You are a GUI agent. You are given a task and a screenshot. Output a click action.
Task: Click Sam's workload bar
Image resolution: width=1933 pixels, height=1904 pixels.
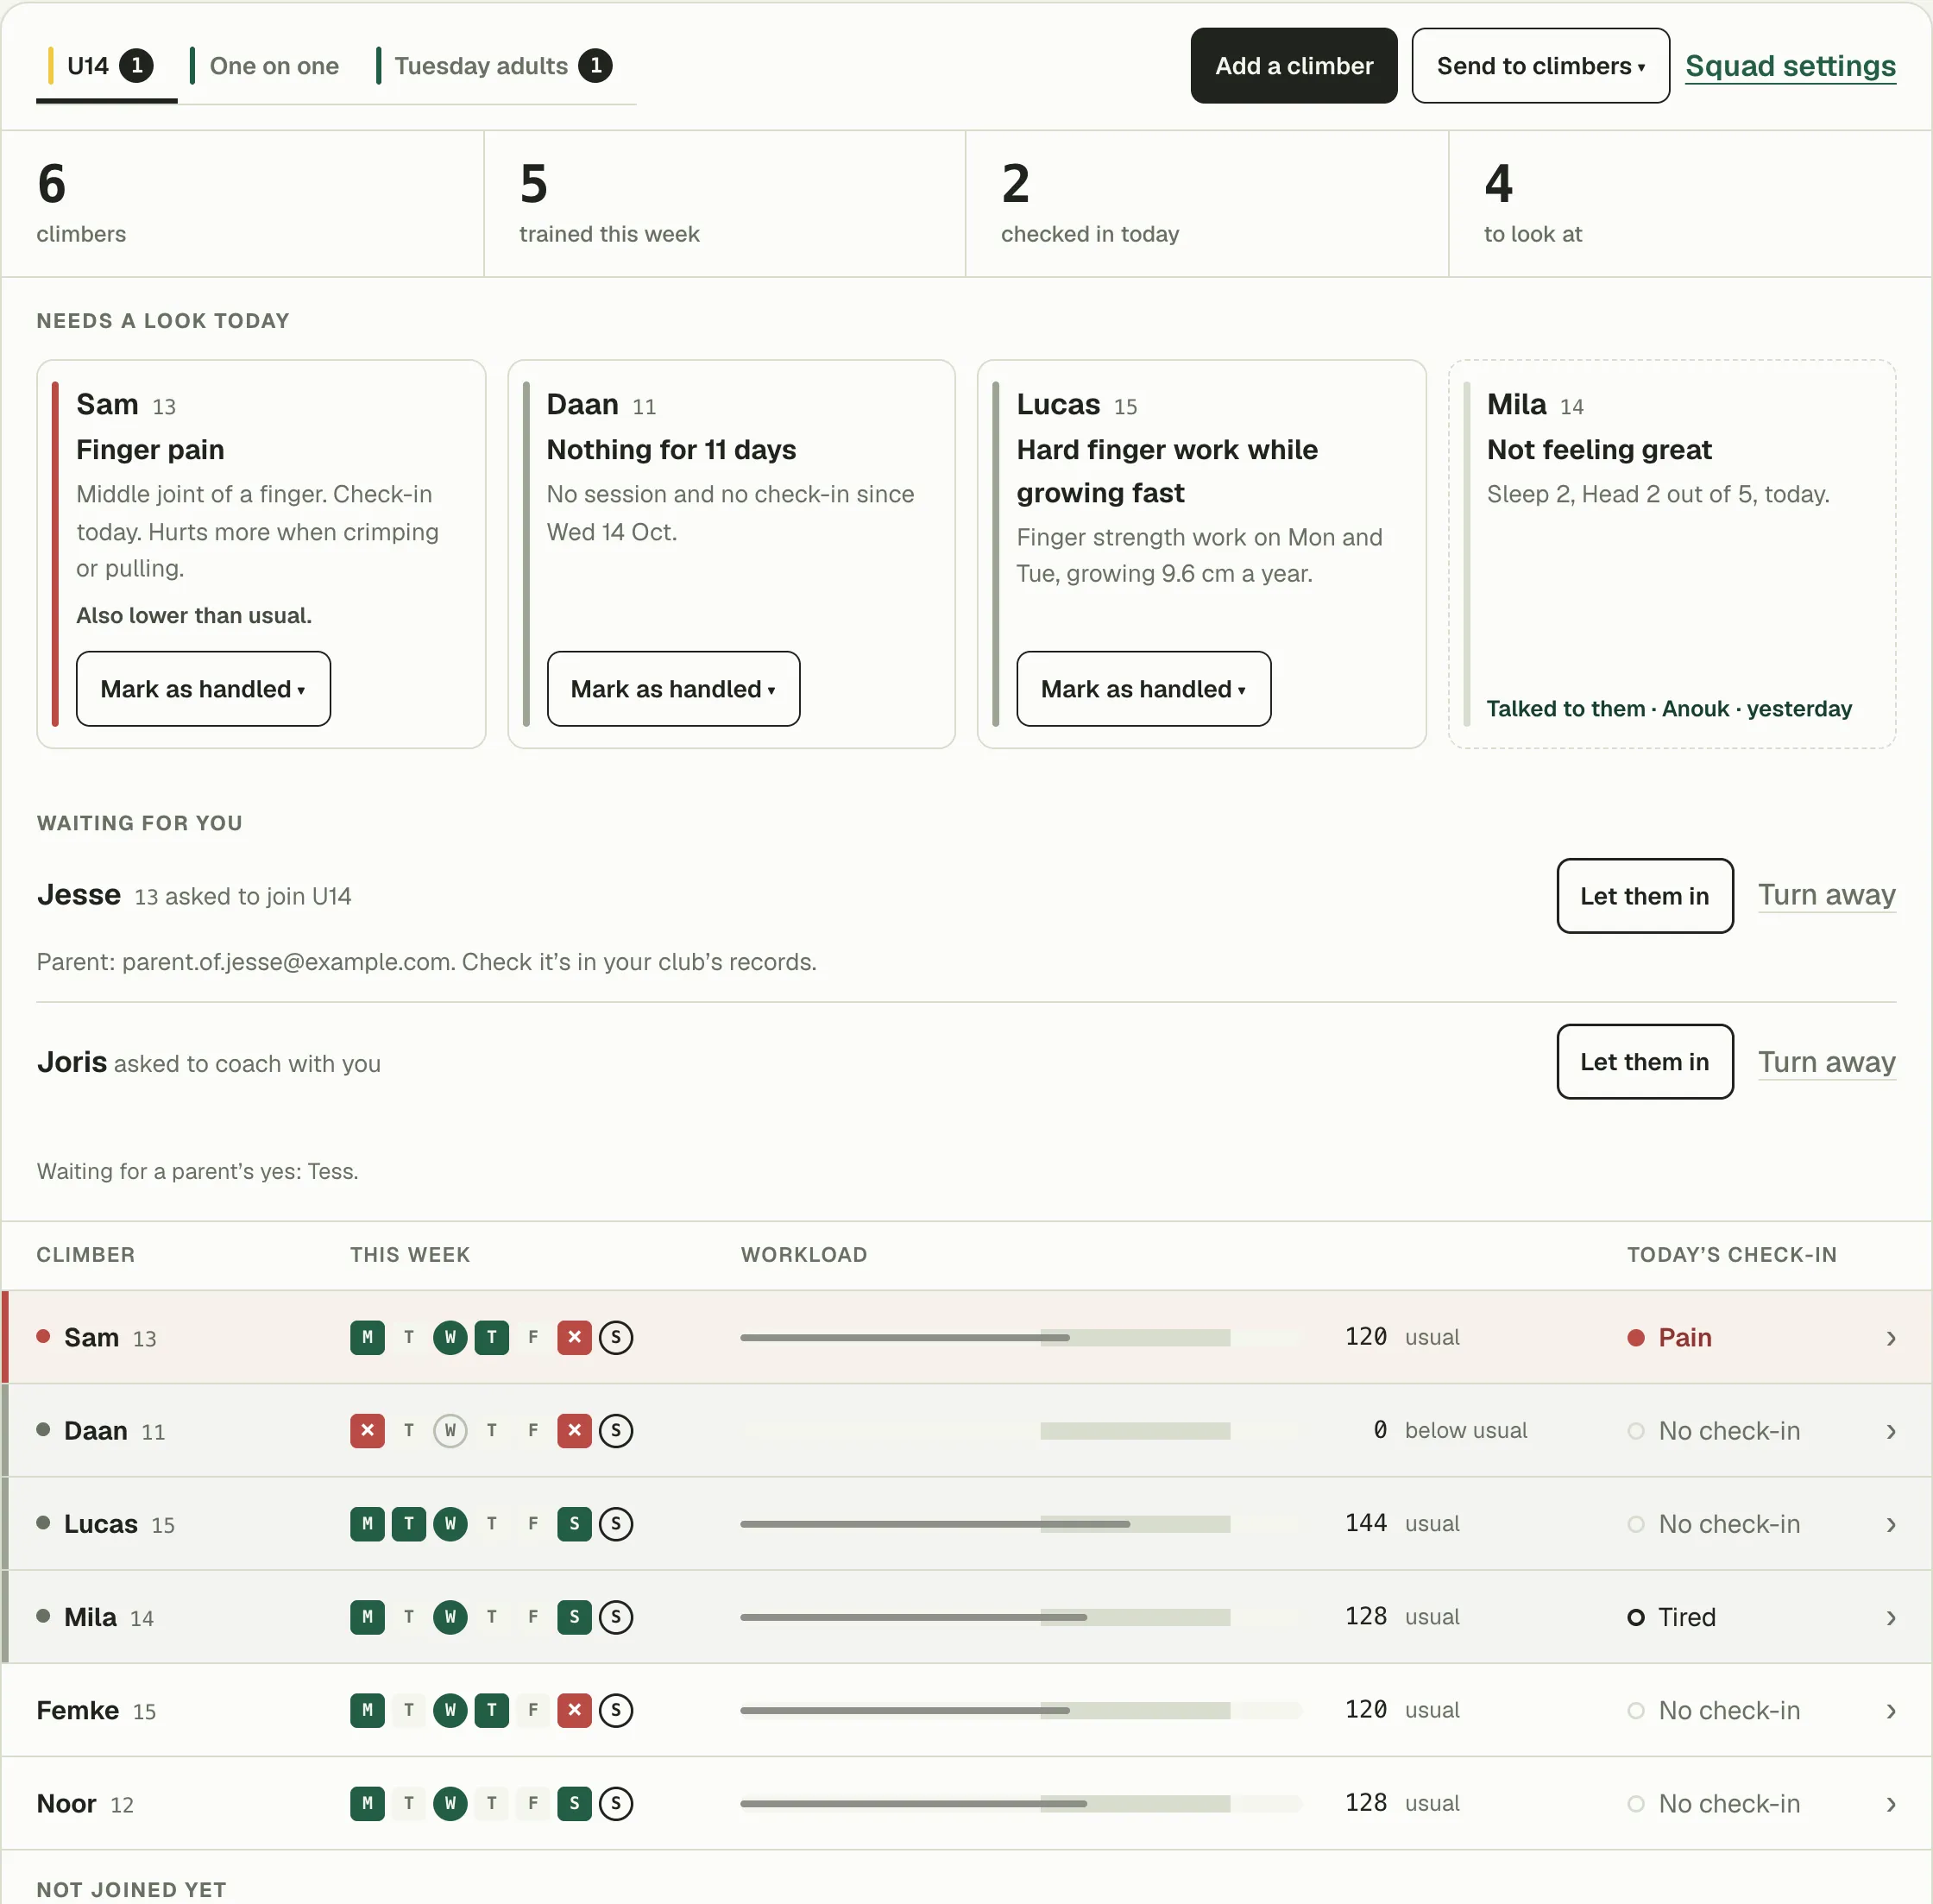[x=1020, y=1338]
